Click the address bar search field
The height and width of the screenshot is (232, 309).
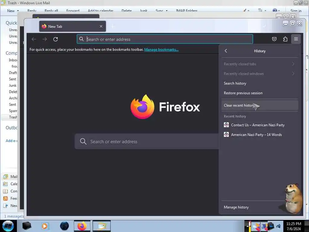click(x=165, y=39)
